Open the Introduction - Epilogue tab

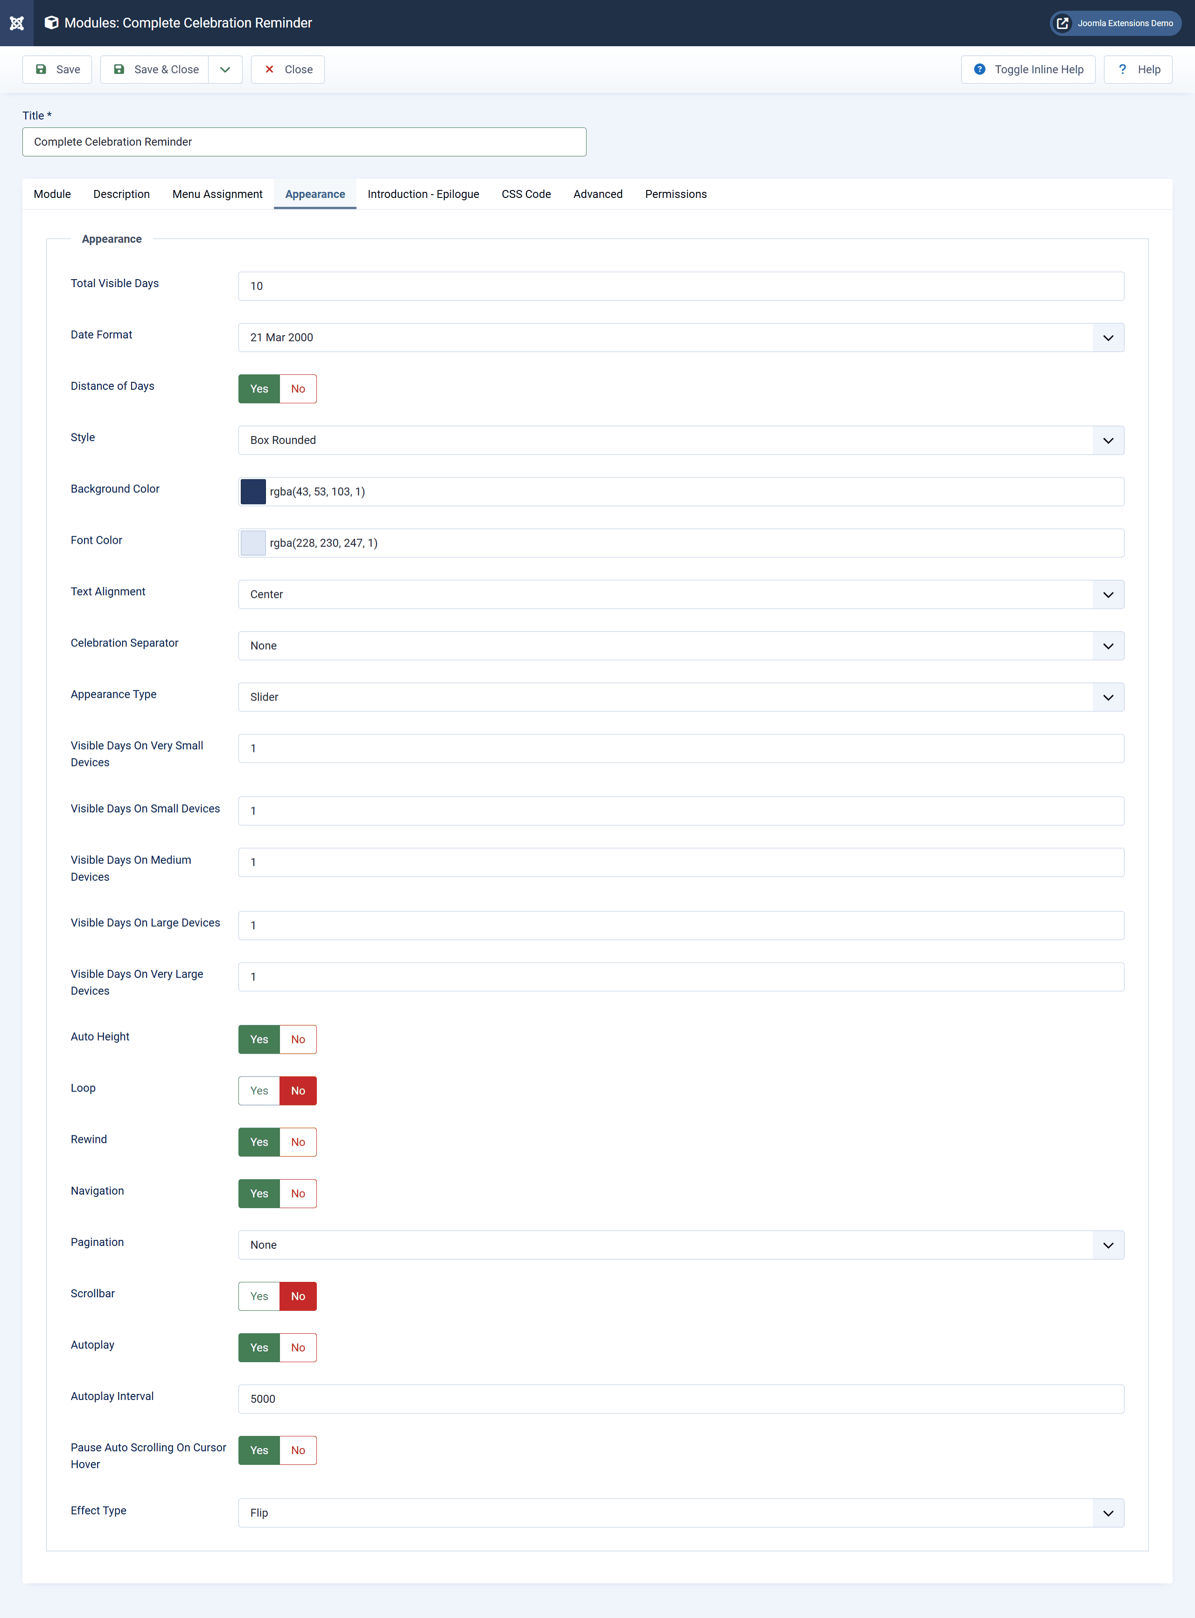(x=423, y=194)
